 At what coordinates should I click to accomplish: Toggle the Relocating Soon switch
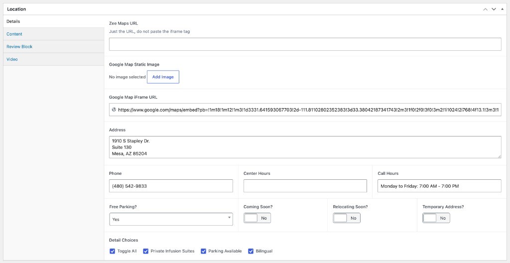[347, 218]
